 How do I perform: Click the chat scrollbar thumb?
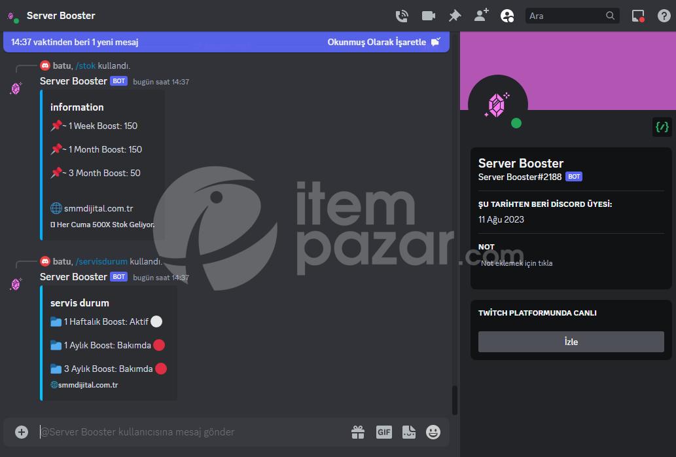pyautogui.click(x=454, y=400)
